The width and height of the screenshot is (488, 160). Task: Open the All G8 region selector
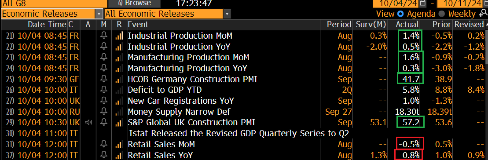pos(54,4)
